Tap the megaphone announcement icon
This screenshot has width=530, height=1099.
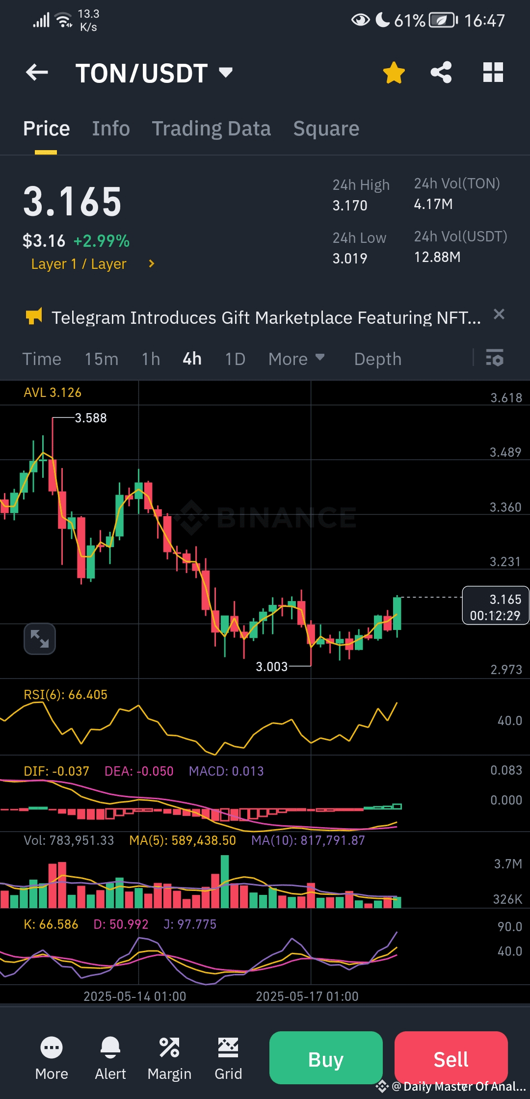(34, 316)
